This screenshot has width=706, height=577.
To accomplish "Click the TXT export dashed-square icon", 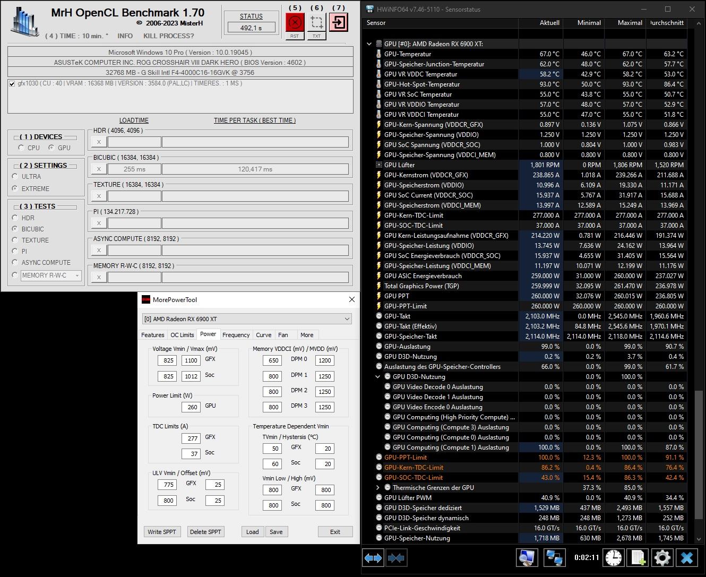I will click(x=316, y=22).
